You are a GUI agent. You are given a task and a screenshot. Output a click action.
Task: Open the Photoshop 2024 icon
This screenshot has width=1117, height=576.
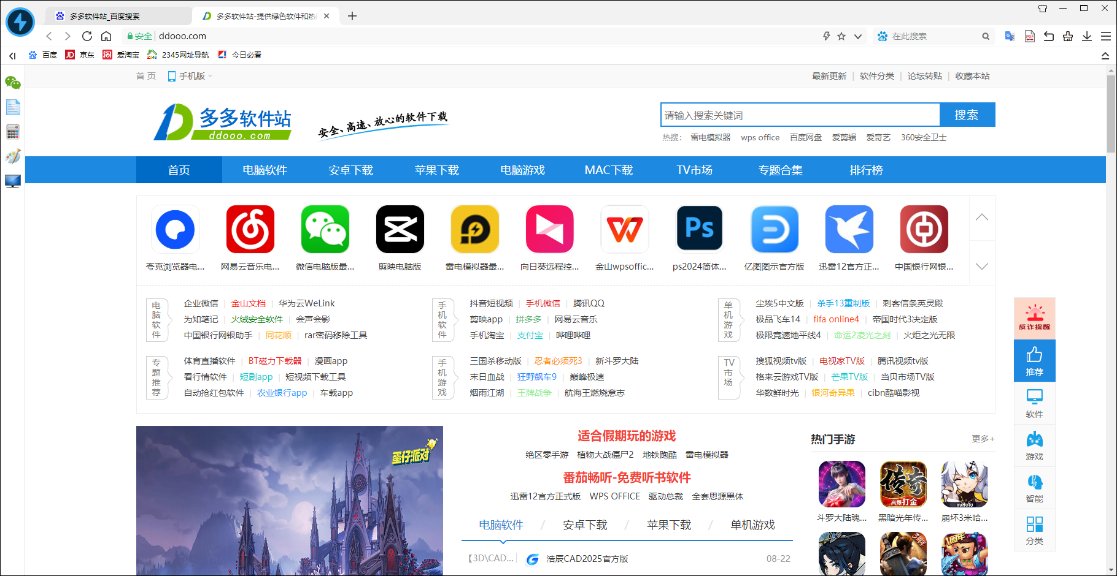click(700, 229)
